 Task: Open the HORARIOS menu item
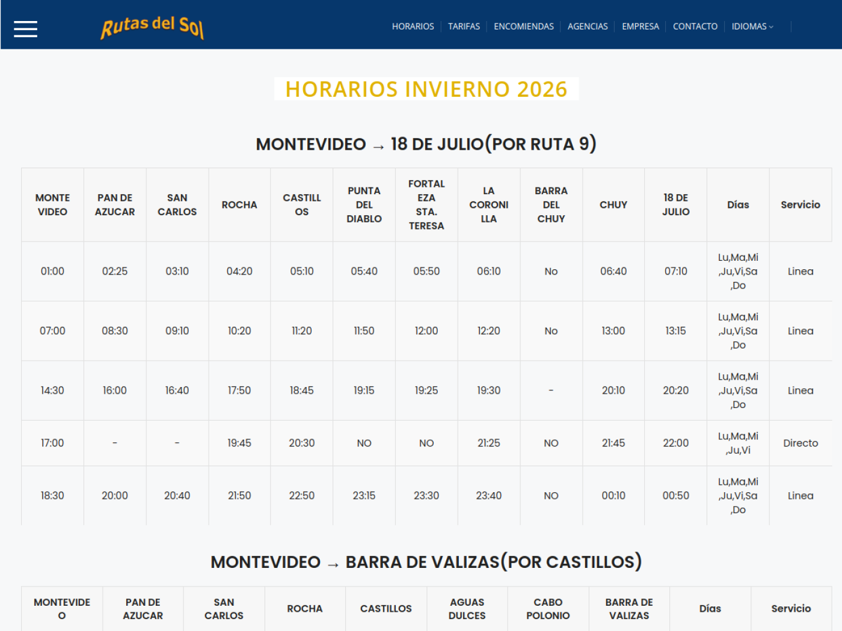click(x=413, y=26)
